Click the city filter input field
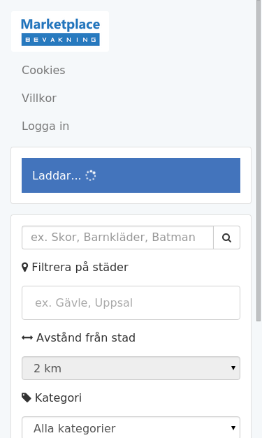The width and height of the screenshot is (262, 438). [131, 302]
